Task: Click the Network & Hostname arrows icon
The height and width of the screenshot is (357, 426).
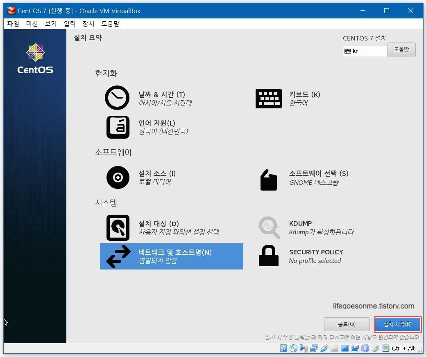Action: coord(118,257)
